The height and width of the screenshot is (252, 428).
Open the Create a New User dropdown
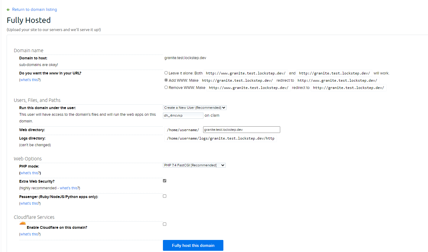click(x=194, y=107)
